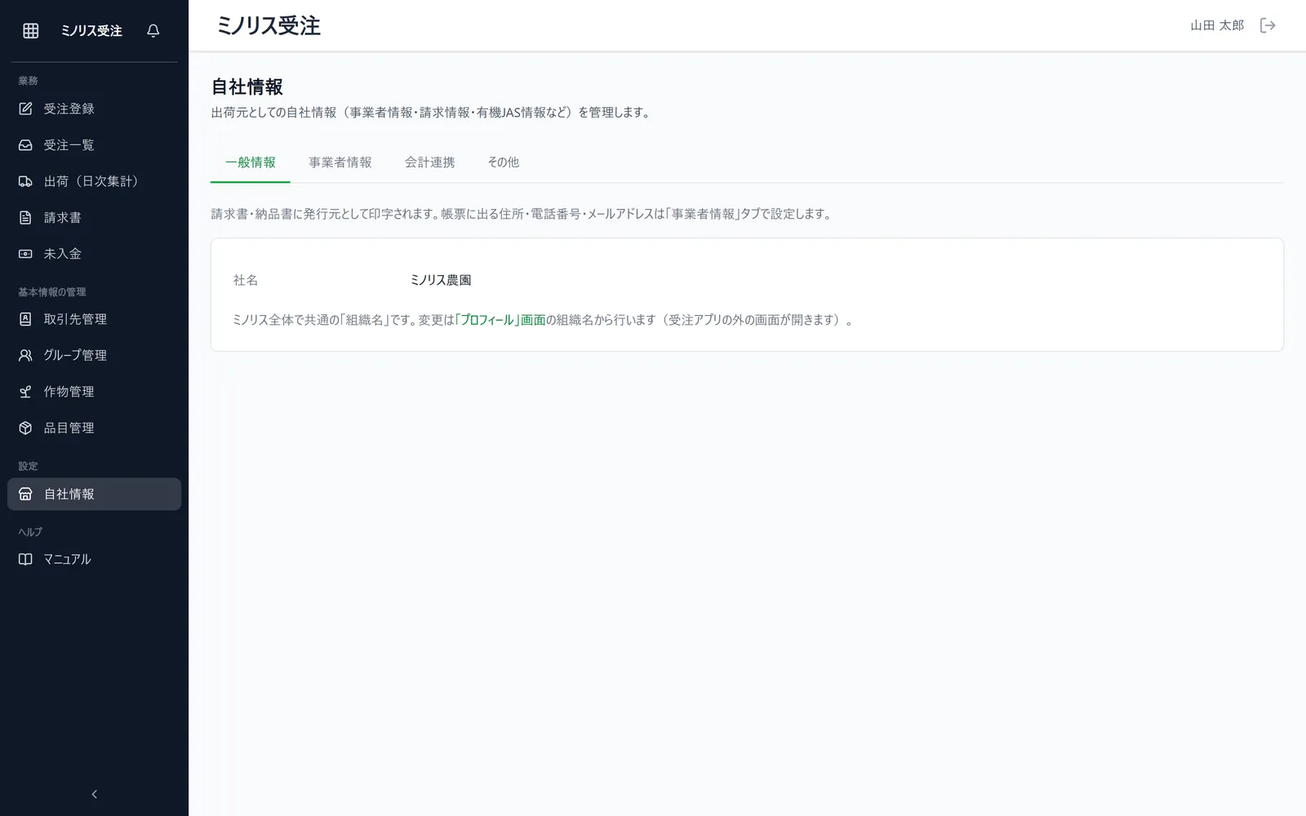This screenshot has height=816, width=1306.
Task: Collapse the sidebar with chevron
Action: coord(94,794)
